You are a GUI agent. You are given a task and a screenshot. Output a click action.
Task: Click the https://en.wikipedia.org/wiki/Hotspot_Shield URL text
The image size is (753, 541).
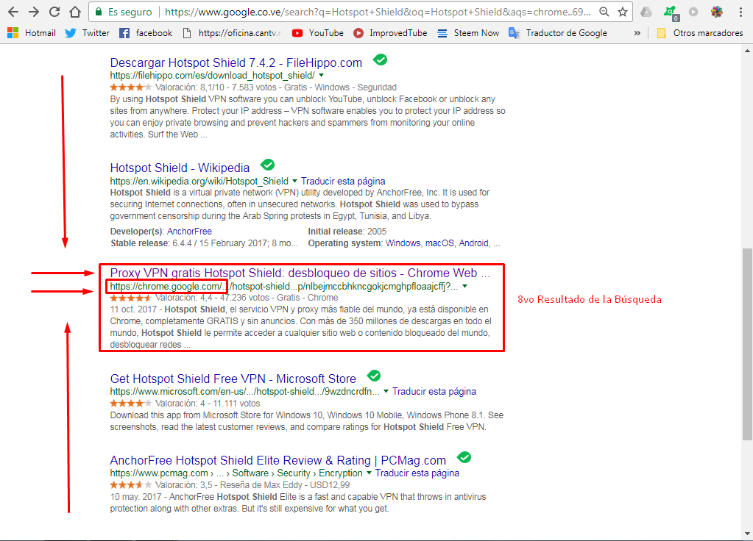(199, 182)
